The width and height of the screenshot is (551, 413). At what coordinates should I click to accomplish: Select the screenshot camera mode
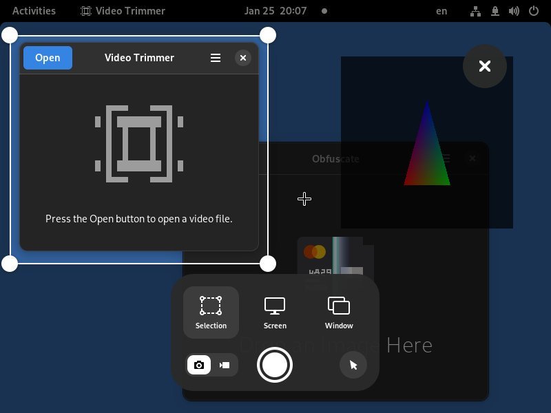(199, 365)
